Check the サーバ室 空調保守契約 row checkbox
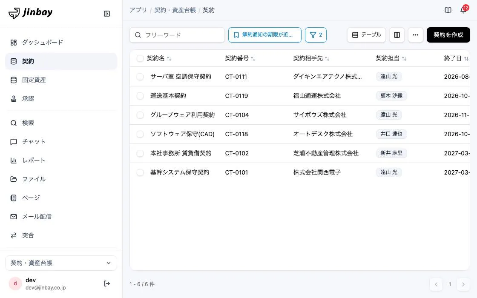This screenshot has height=298, width=477. 140,77
